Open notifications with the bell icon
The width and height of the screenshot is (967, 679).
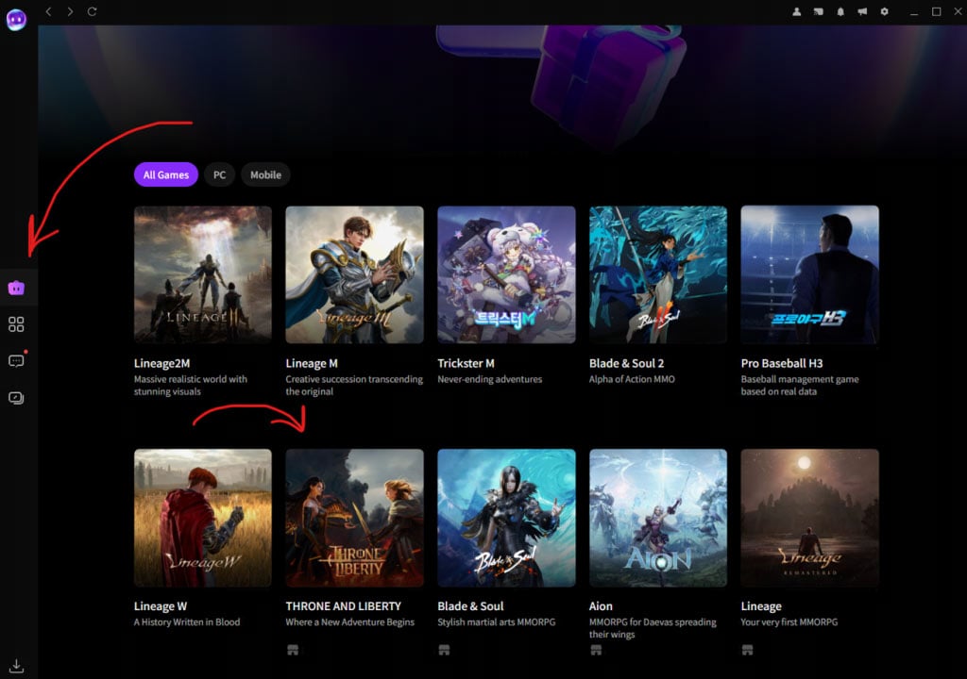(x=840, y=11)
